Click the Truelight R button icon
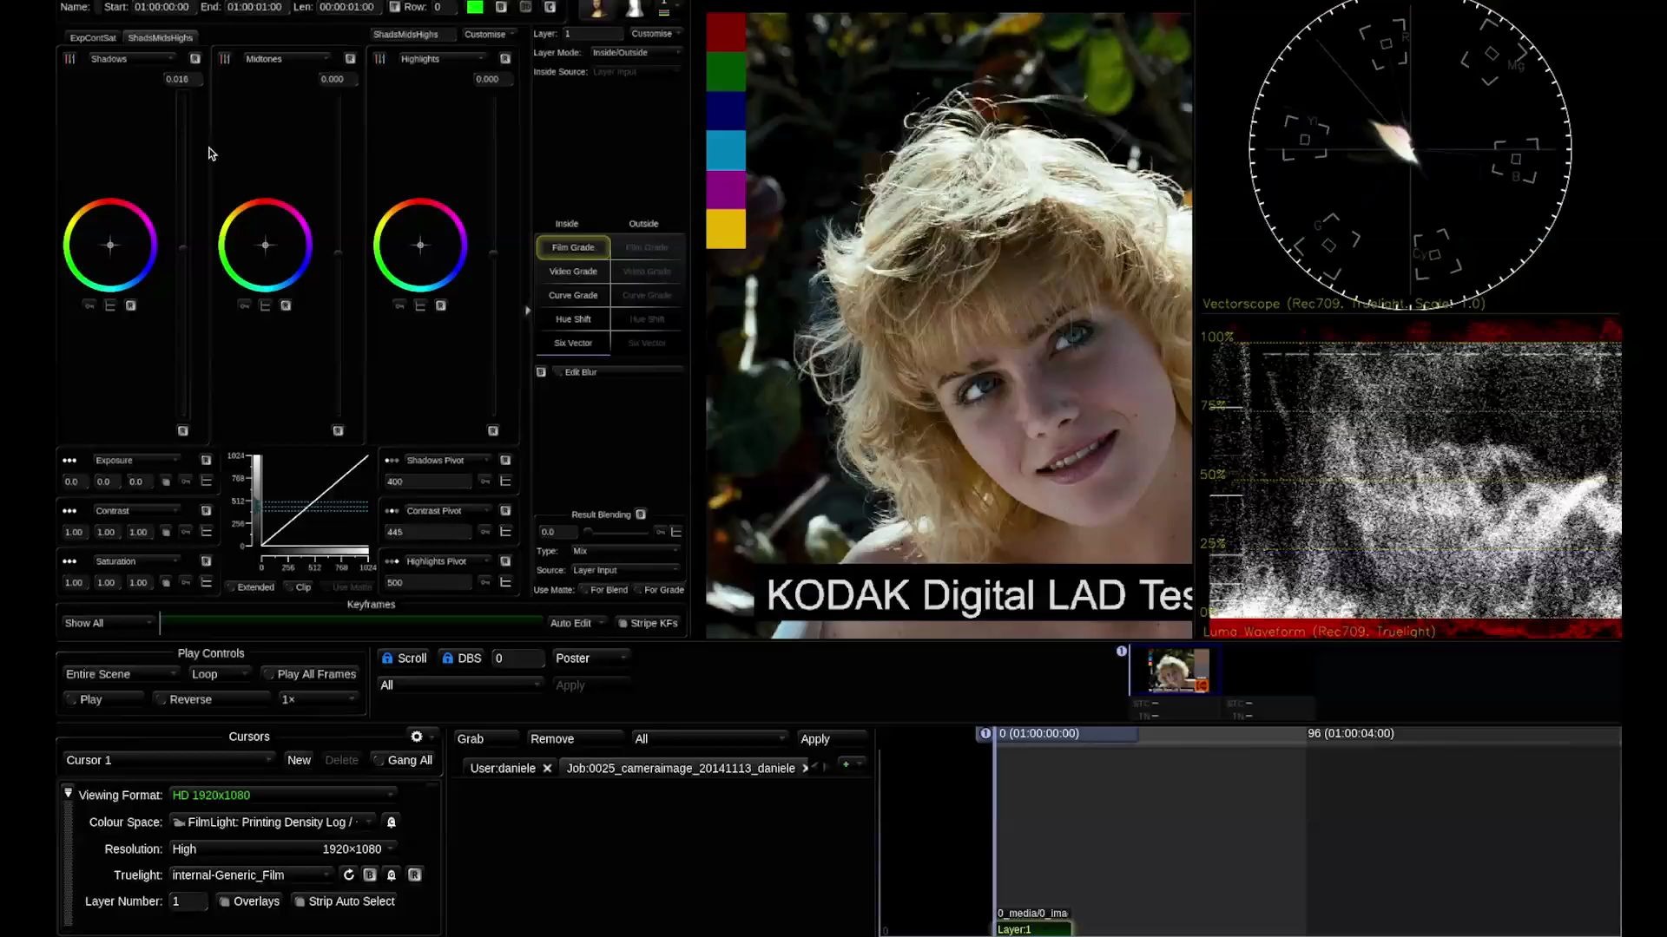Viewport: 1667px width, 937px height. tap(415, 875)
